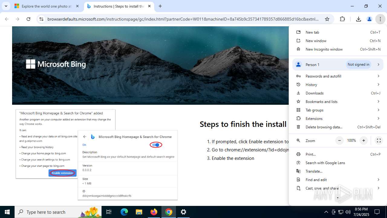Open the Person 1 profile entry
Viewport: 387px width, 218px height.
coord(338,64)
